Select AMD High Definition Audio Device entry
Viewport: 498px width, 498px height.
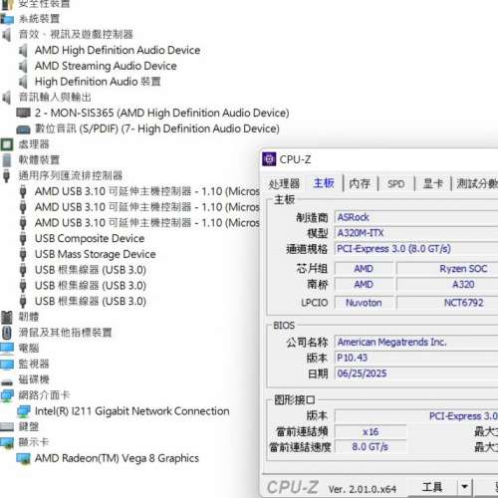click(x=118, y=50)
